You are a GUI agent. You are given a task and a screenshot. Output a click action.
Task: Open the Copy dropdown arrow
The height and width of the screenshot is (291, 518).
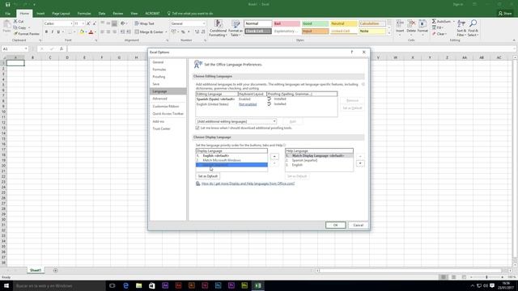coord(29,27)
